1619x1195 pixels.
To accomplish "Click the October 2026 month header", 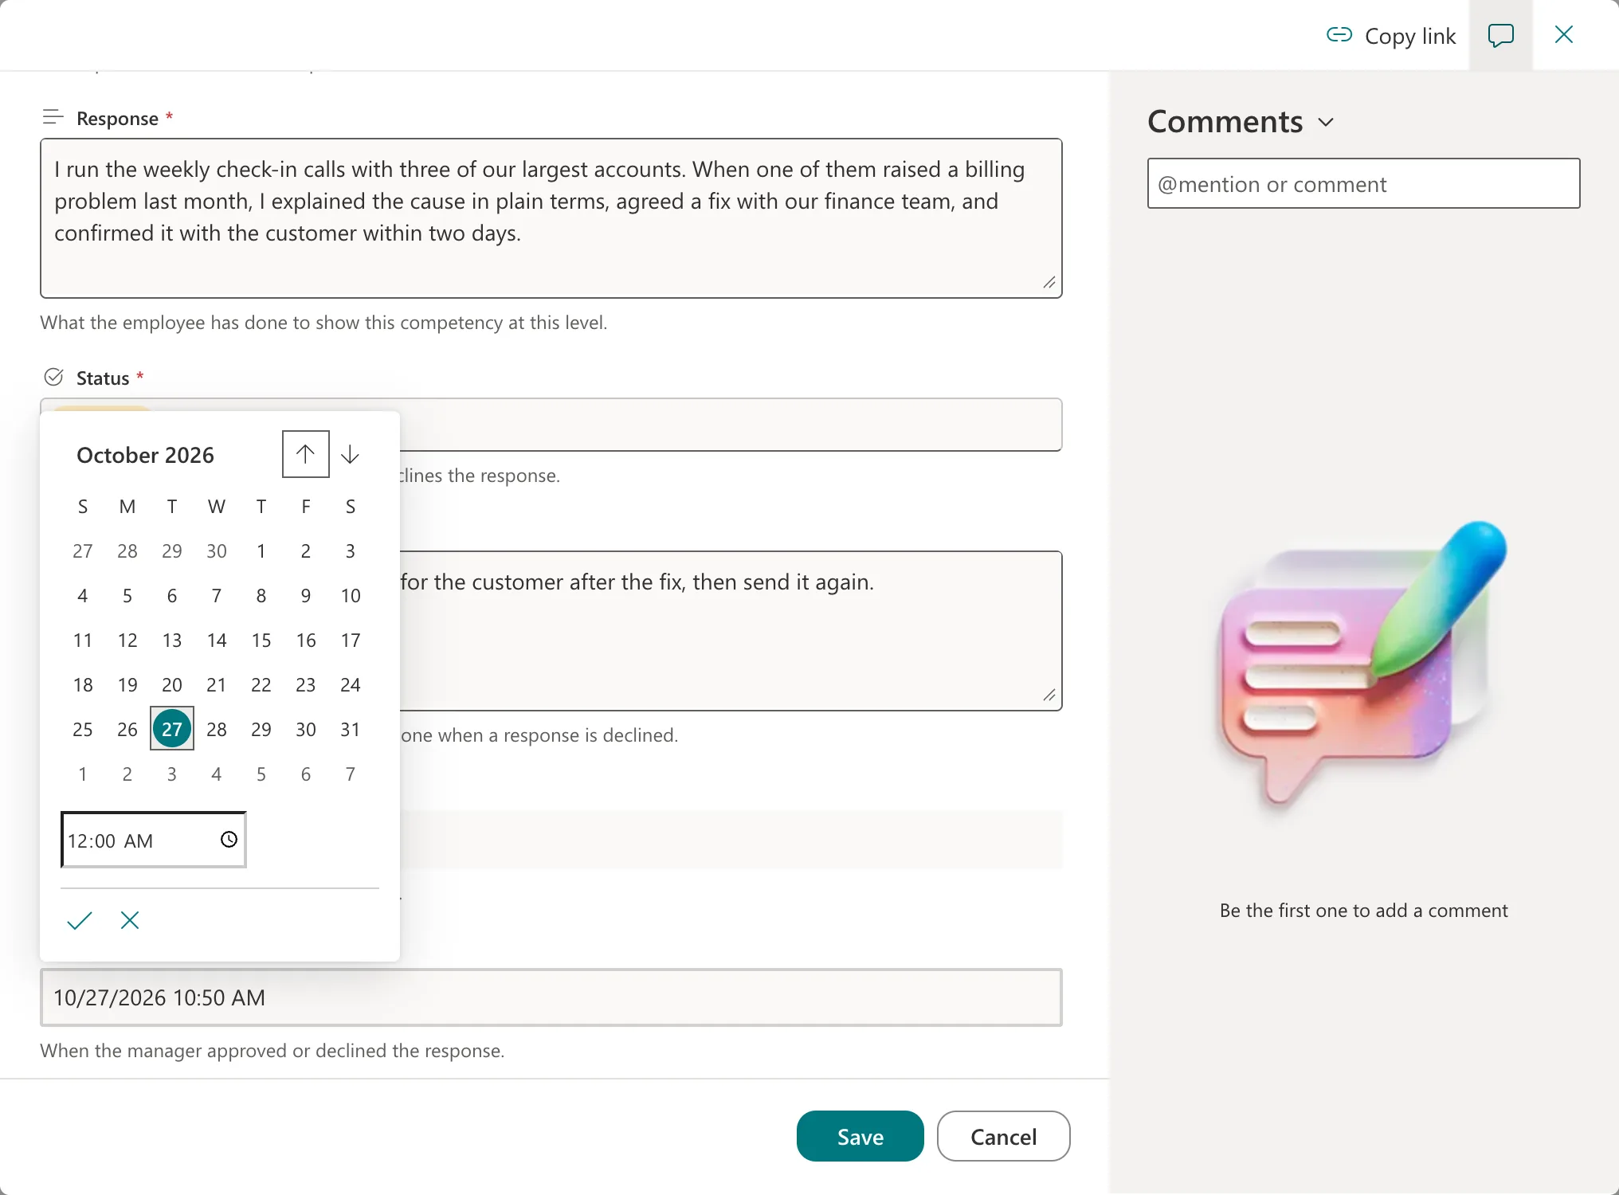I will (x=145, y=455).
